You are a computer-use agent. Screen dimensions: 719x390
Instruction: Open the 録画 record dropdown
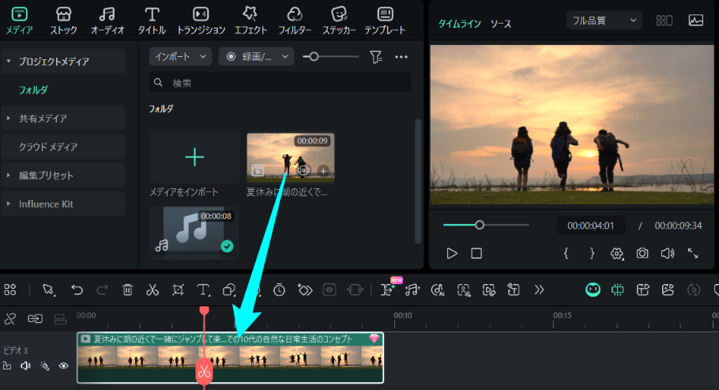pyautogui.click(x=256, y=56)
